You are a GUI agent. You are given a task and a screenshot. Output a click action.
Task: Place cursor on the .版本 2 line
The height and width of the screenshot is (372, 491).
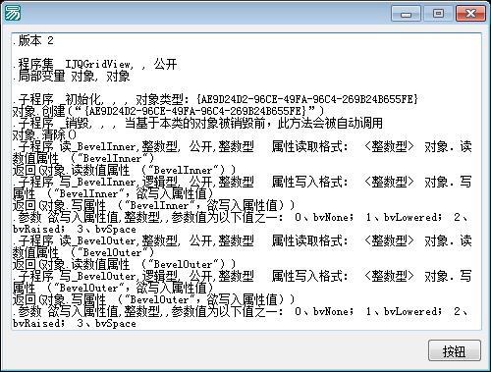point(32,40)
